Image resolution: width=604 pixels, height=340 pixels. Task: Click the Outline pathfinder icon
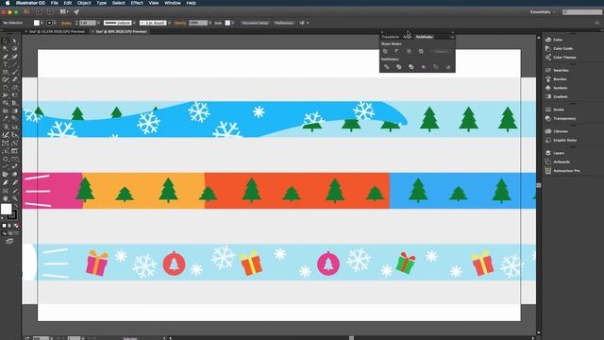point(436,67)
